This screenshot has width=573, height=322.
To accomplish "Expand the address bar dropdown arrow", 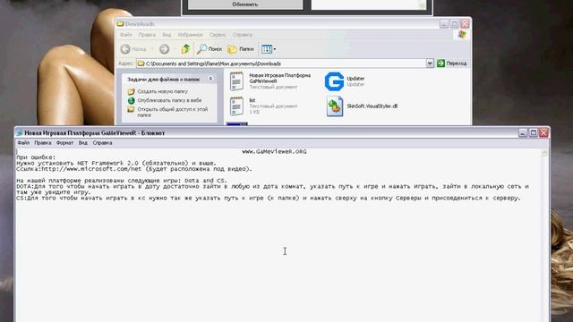I will [x=430, y=64].
